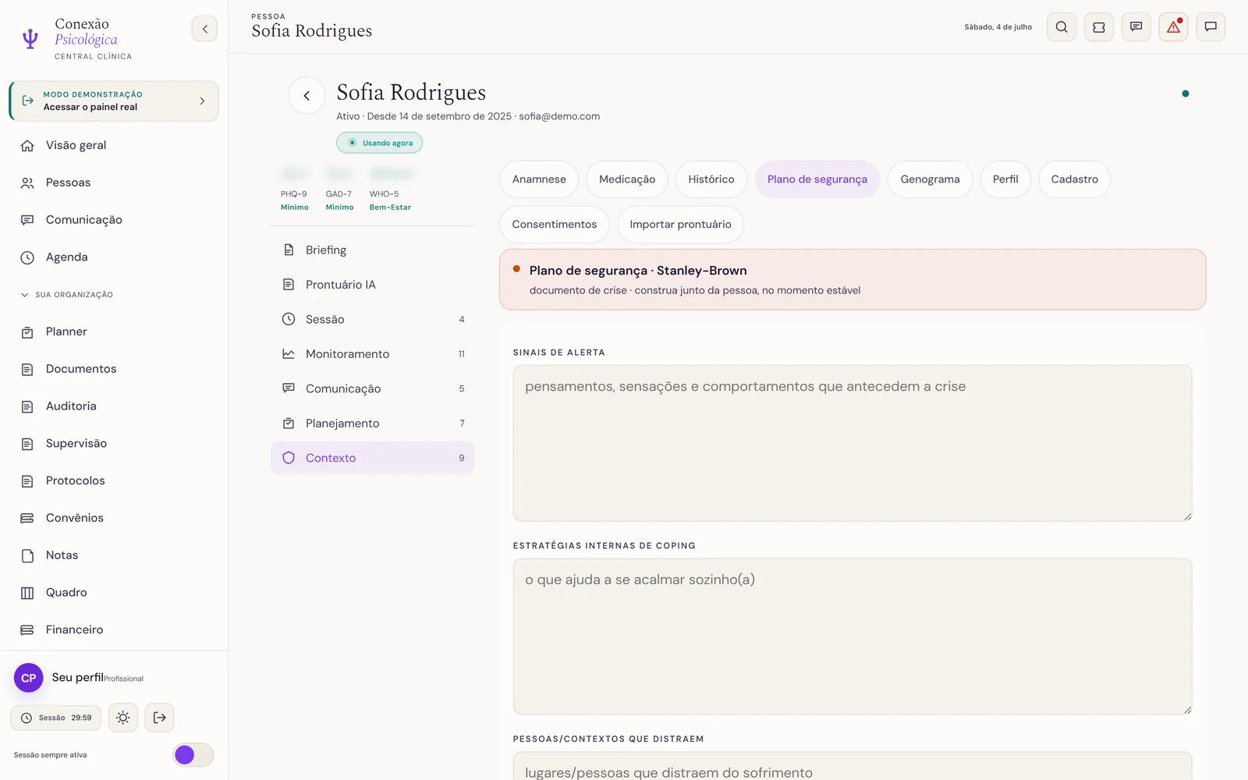The height and width of the screenshot is (780, 1248).
Task: Open Pessoas in the sidebar
Action: (114, 183)
